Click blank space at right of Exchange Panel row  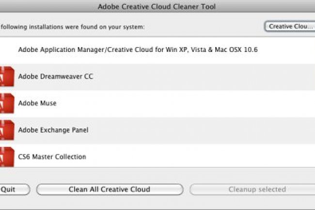(218, 130)
